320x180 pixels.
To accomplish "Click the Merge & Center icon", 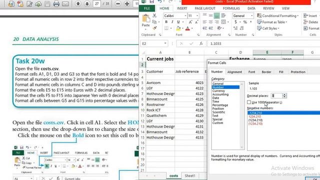I will point(223,22).
